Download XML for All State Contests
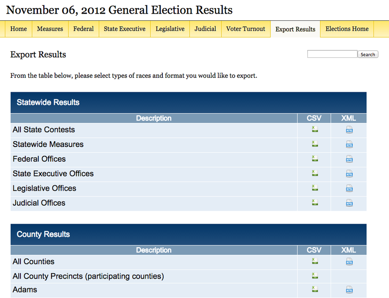Image resolution: width=389 pixels, height=298 pixels. pyautogui.click(x=349, y=130)
